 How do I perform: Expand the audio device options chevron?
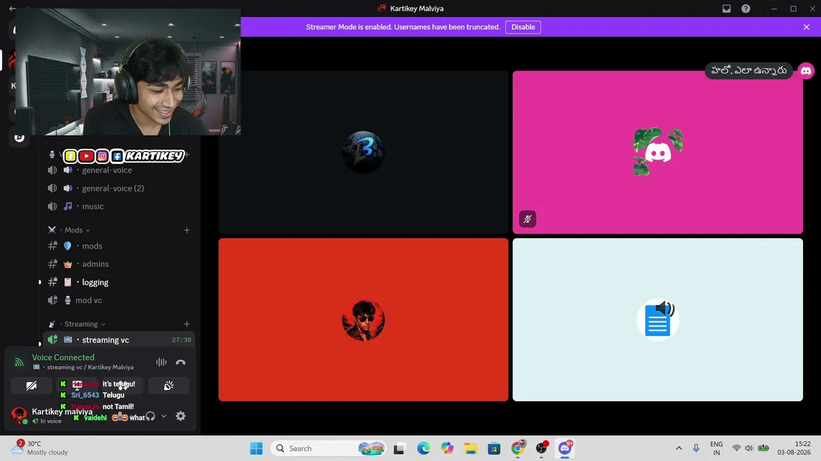(164, 416)
